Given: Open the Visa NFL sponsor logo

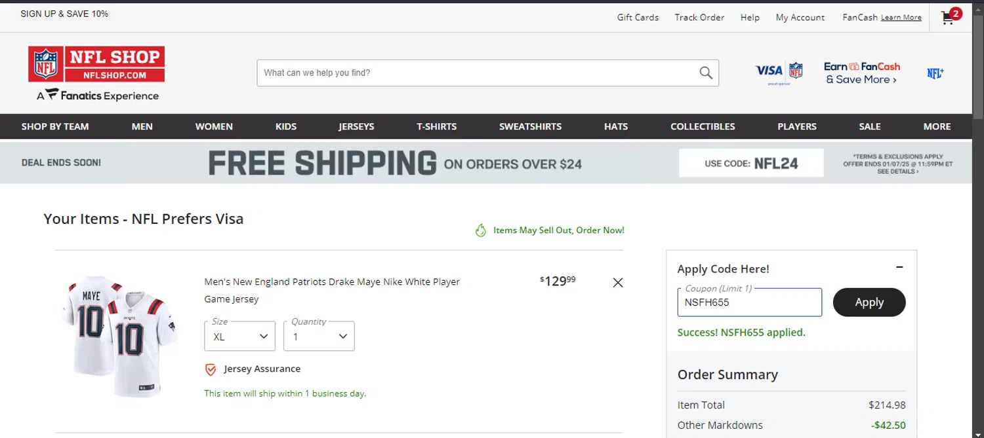Looking at the screenshot, I should pos(779,73).
